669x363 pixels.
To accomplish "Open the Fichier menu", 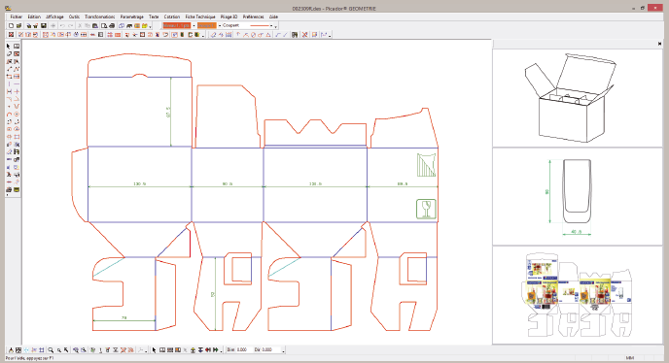I will (x=17, y=16).
